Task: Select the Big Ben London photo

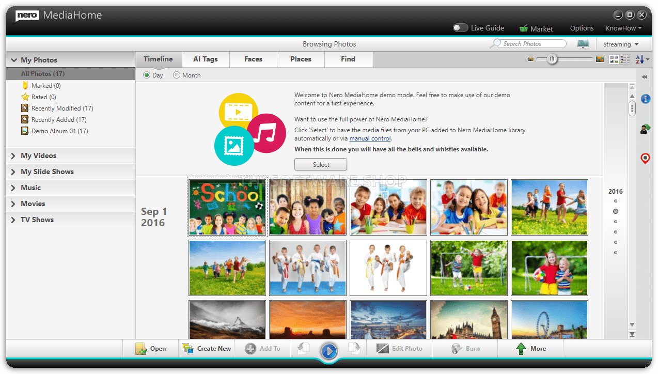Action: [x=469, y=320]
